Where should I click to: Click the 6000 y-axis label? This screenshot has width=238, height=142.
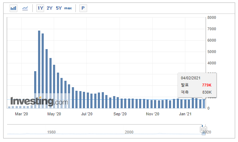[212, 40]
